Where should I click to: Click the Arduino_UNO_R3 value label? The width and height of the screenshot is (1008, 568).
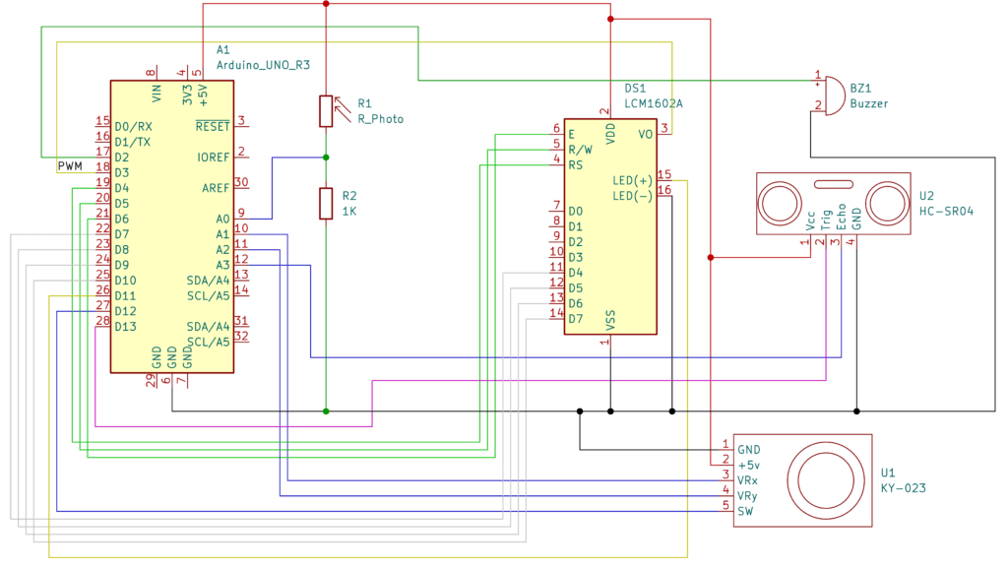263,65
